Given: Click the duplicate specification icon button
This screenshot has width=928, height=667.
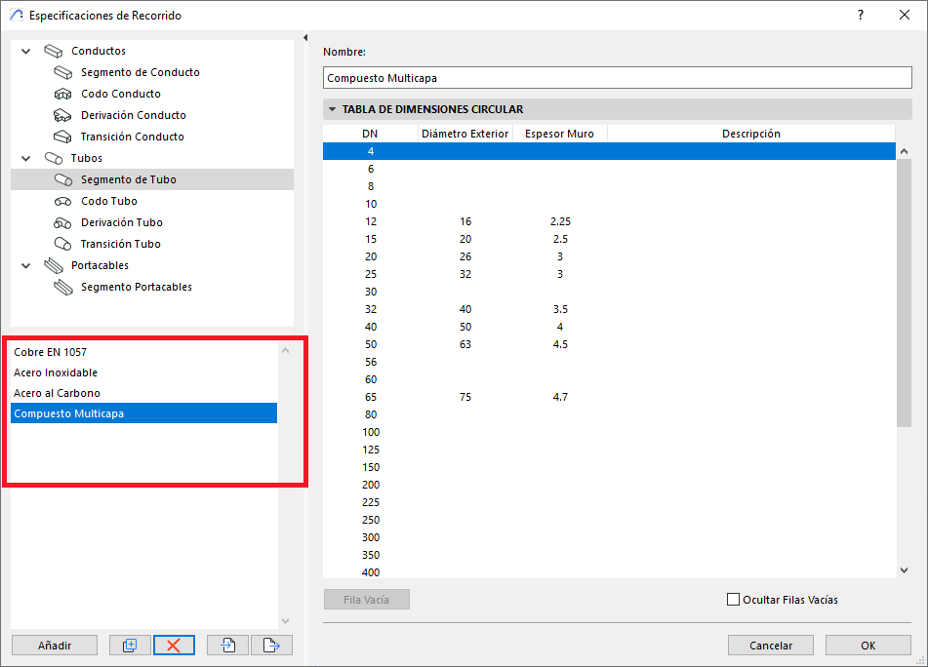Looking at the screenshot, I should coord(130,646).
